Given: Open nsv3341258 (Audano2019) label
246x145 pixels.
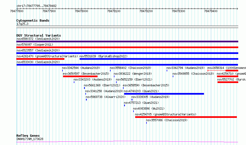Looking at the screenshot, I should click(104, 91).
